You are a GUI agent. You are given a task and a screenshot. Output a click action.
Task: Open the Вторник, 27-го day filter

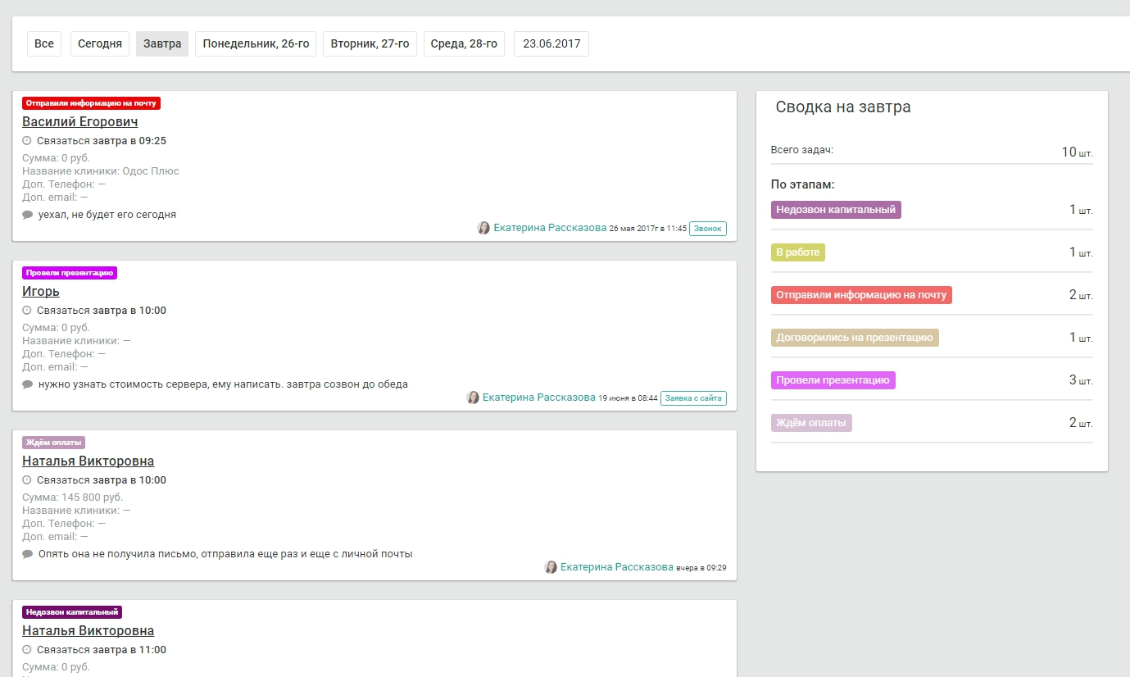click(x=370, y=43)
